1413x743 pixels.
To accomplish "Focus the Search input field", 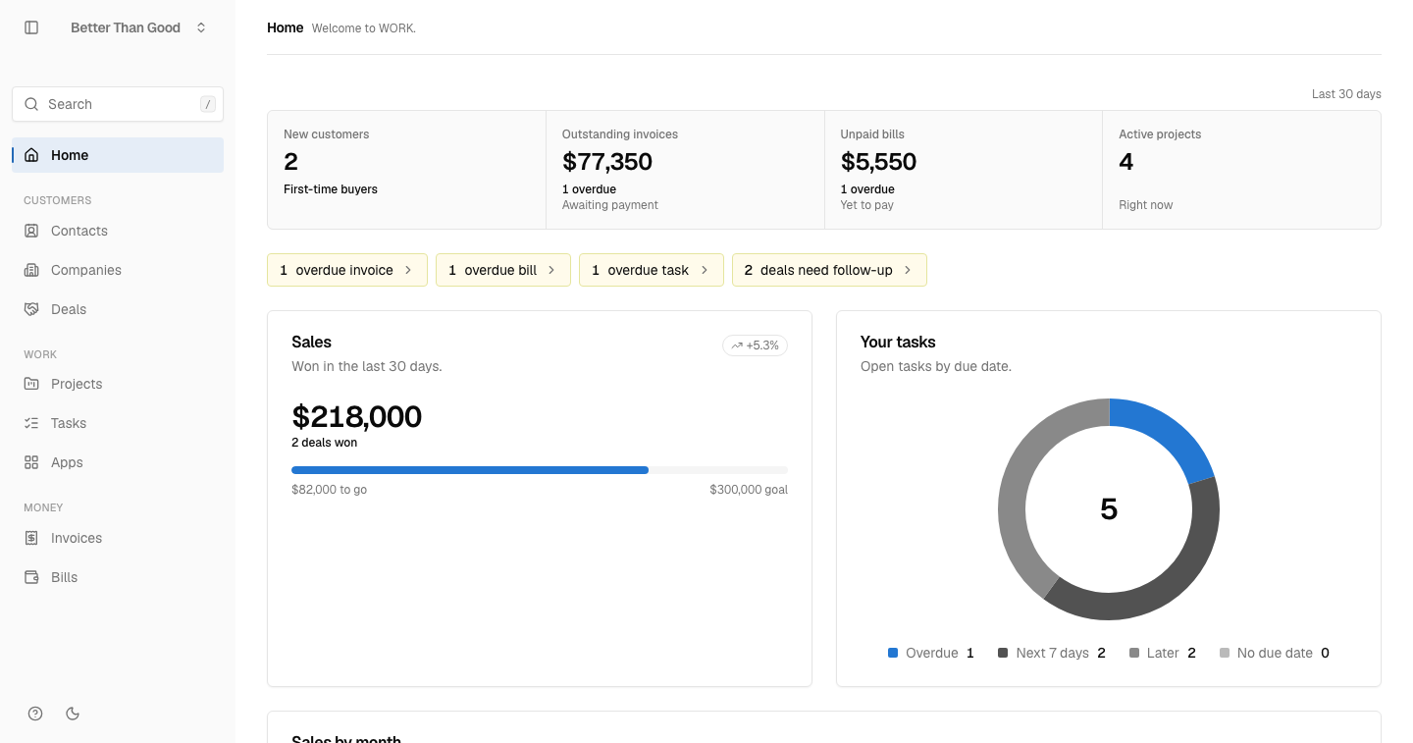I will pos(118,104).
